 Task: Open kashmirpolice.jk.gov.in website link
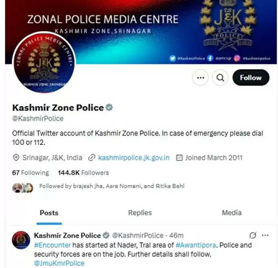click(134, 158)
